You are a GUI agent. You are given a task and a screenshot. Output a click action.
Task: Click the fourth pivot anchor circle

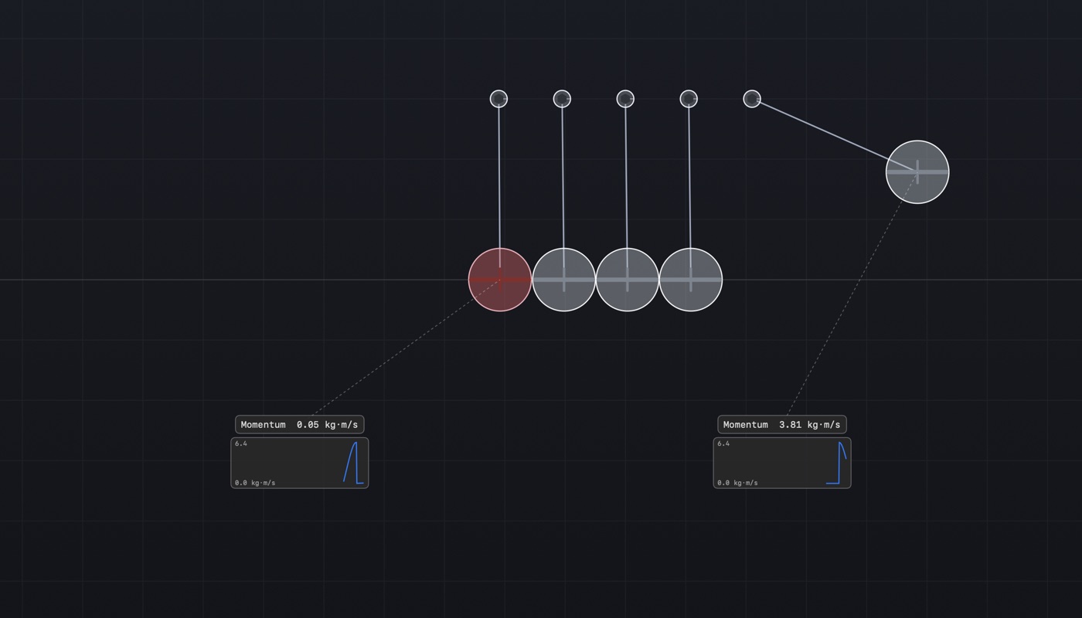pos(689,99)
